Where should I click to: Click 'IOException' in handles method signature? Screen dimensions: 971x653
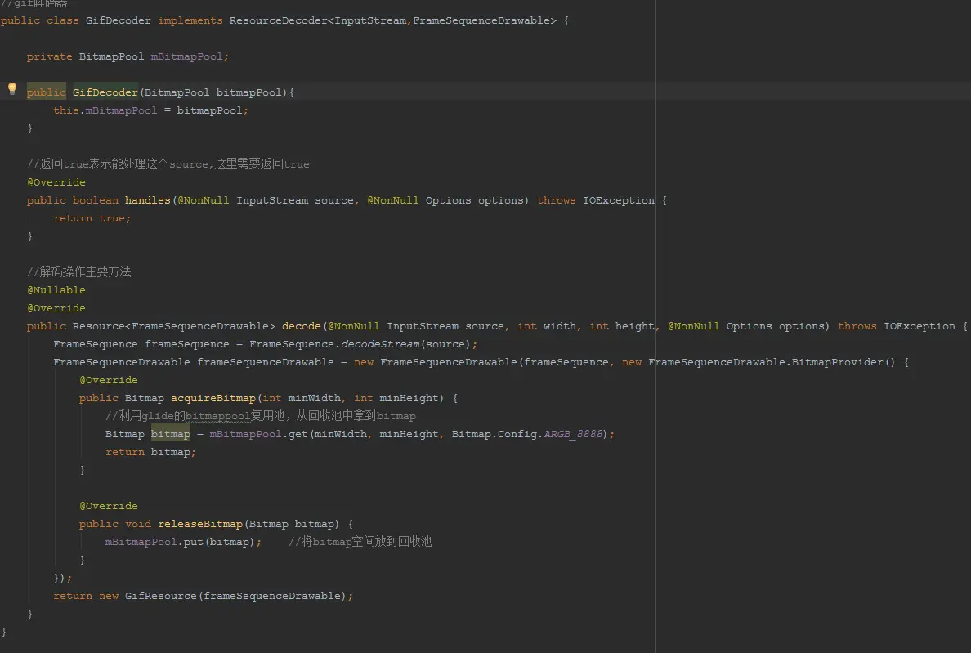(x=618, y=200)
